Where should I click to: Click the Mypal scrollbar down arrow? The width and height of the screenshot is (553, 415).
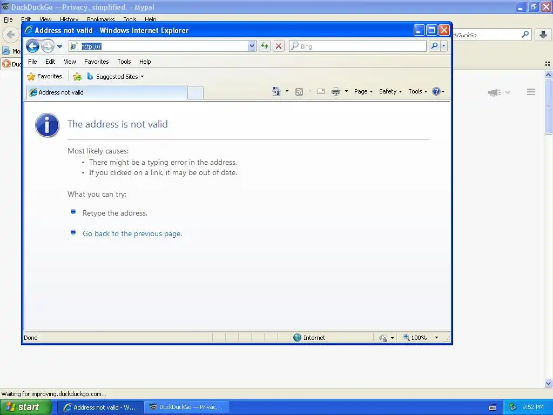coord(548,383)
